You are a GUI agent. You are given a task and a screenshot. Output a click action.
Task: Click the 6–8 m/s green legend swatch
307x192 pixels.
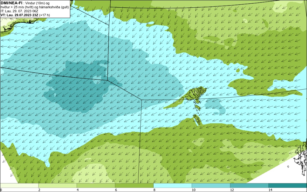pyautogui.click(x=134, y=186)
